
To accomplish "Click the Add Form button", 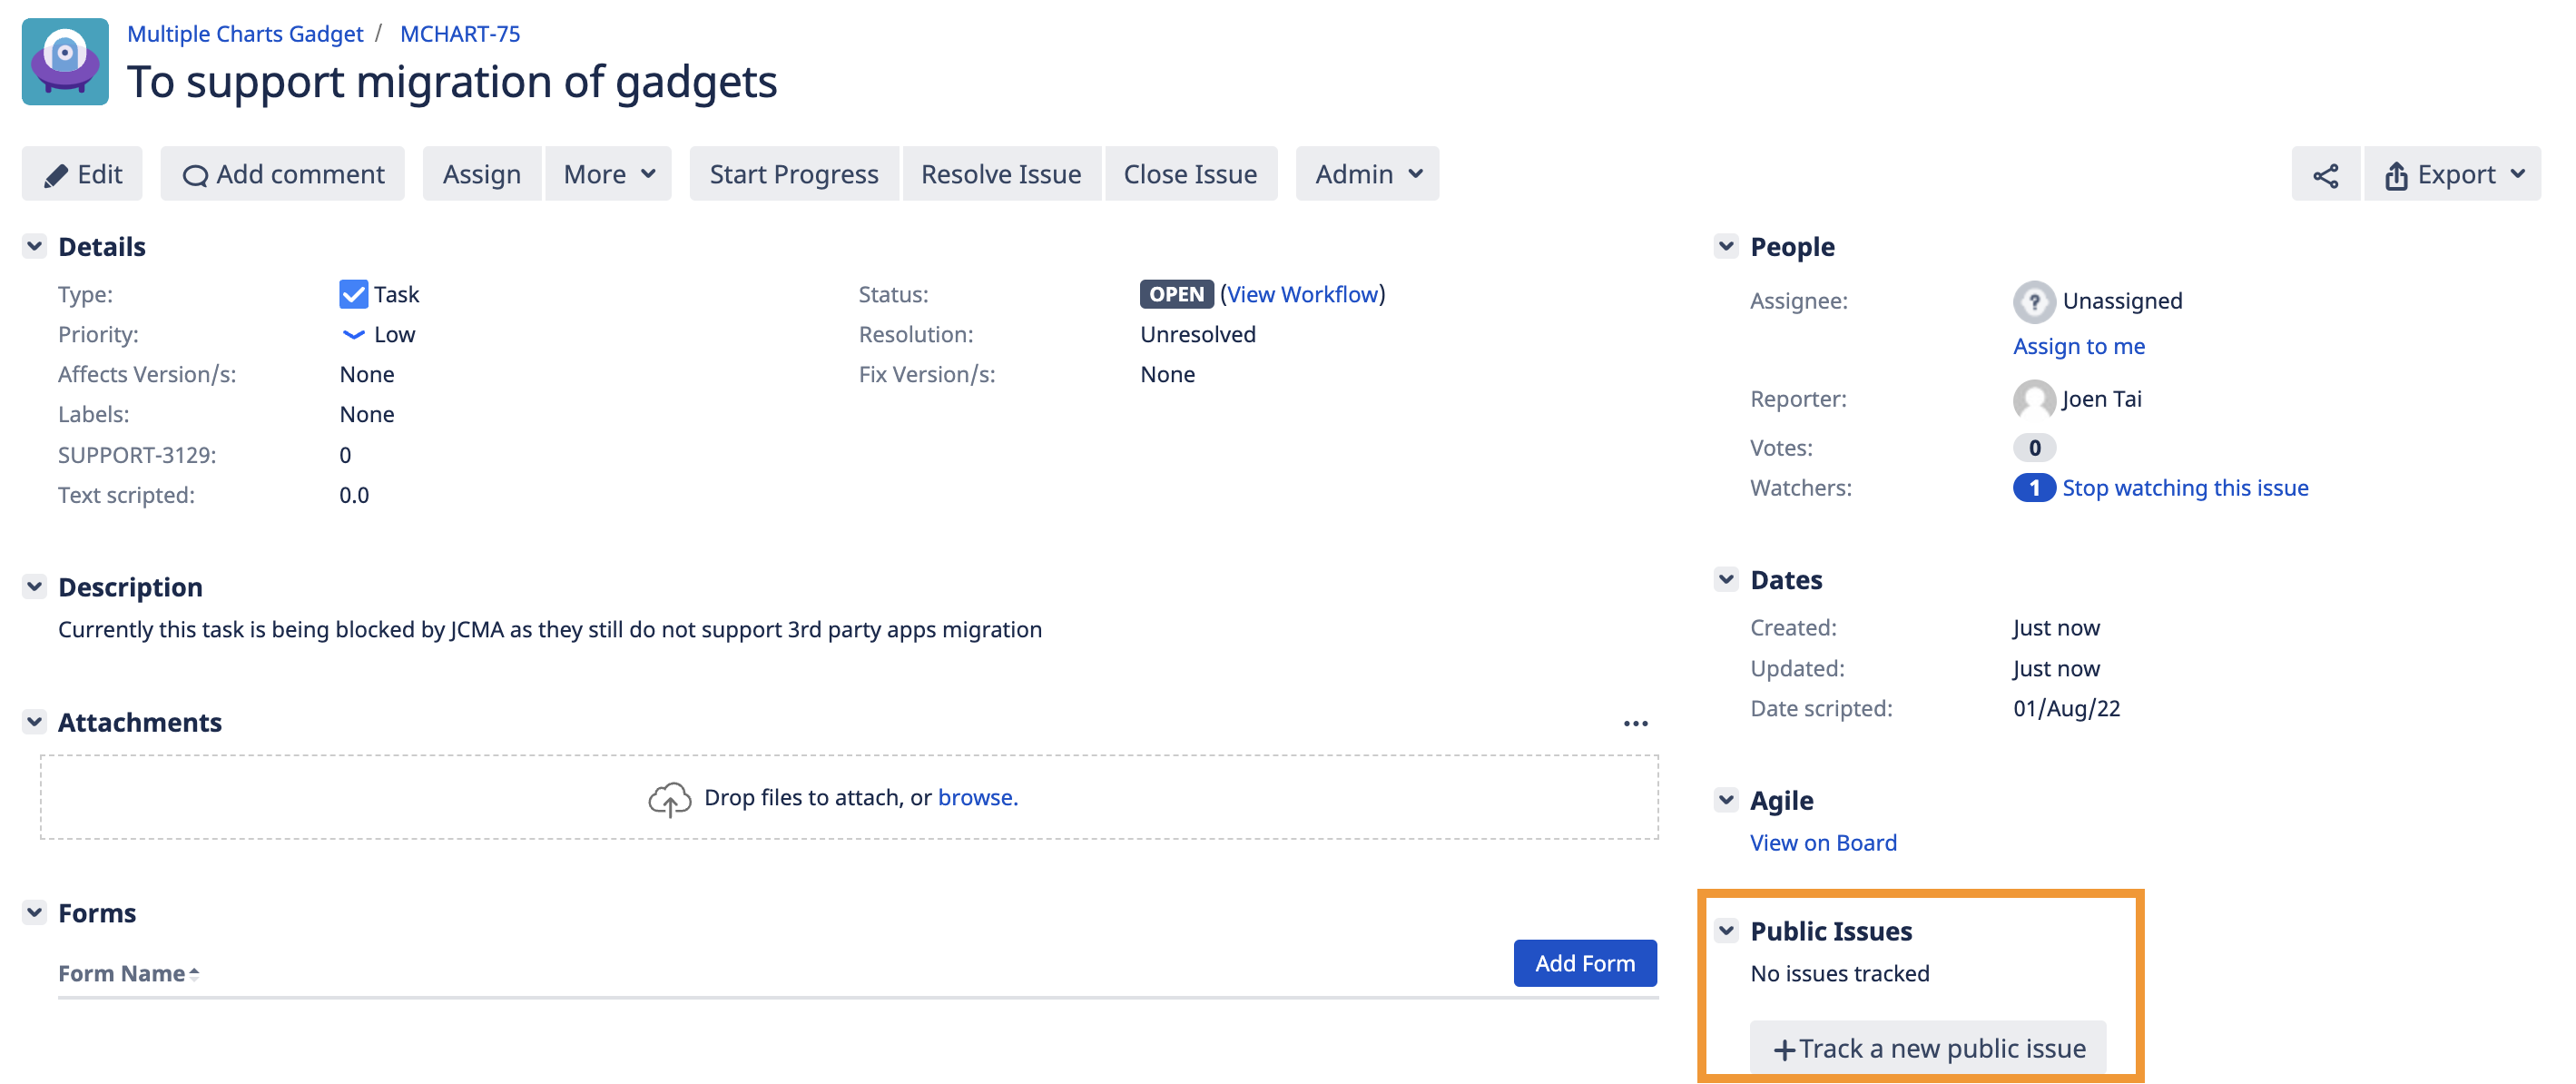I will click(x=1584, y=963).
